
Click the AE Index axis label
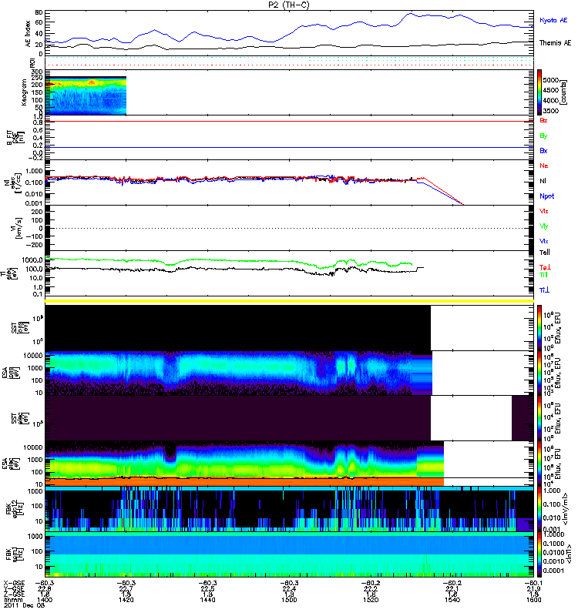pyautogui.click(x=28, y=34)
